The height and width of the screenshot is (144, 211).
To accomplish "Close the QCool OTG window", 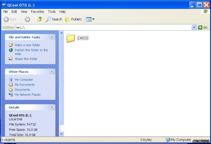I will pos(206,5).
